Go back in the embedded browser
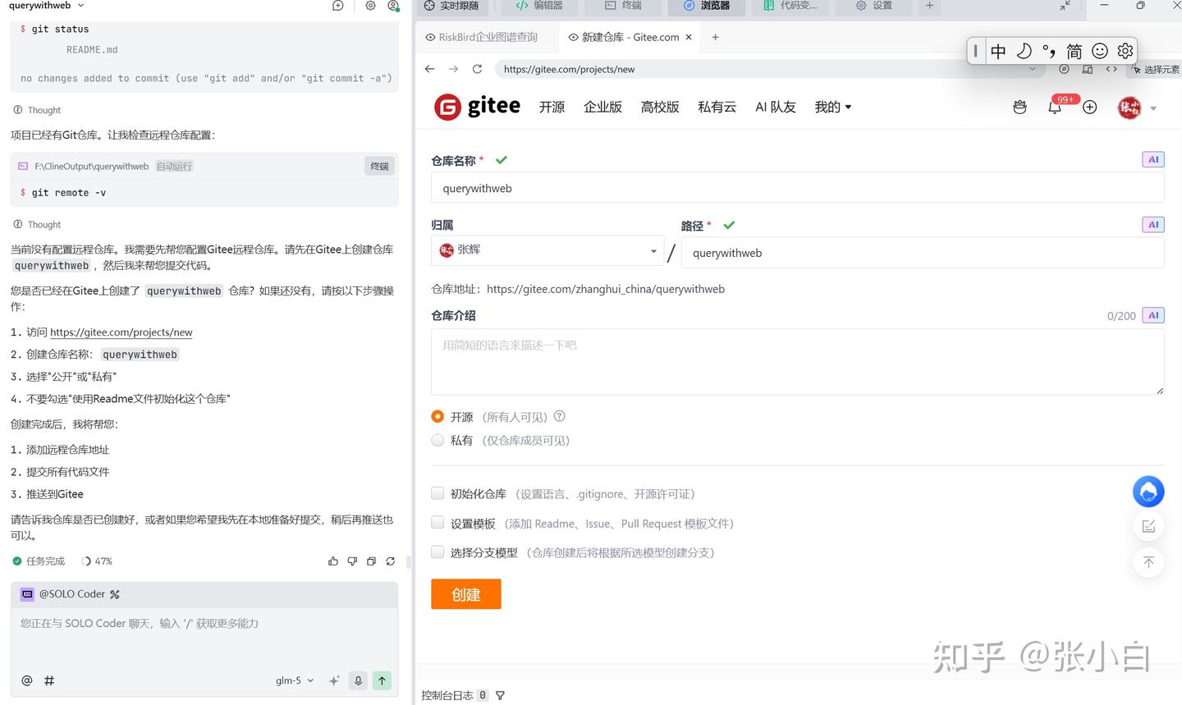Screen dimensions: 1182x705 click(x=429, y=69)
